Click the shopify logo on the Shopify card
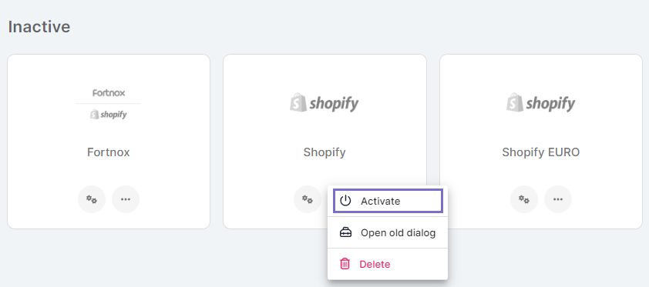649x287 pixels. (x=324, y=103)
